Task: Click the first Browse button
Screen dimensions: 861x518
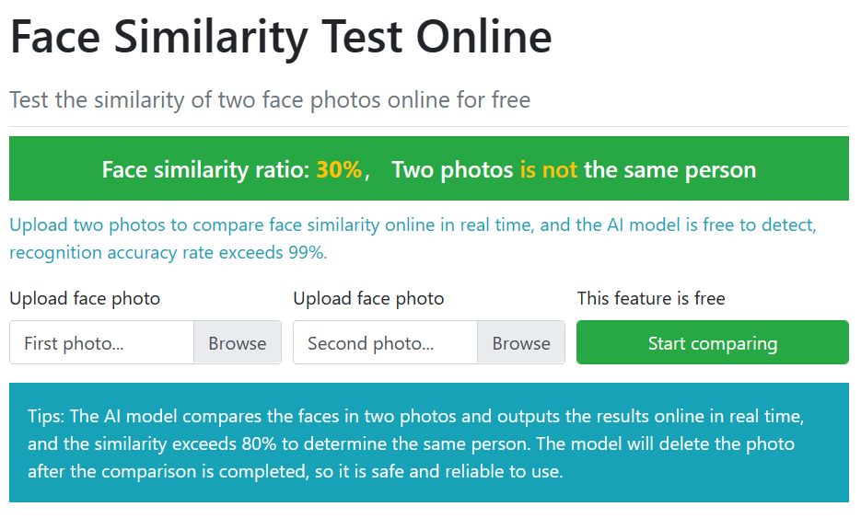Action: coord(237,343)
